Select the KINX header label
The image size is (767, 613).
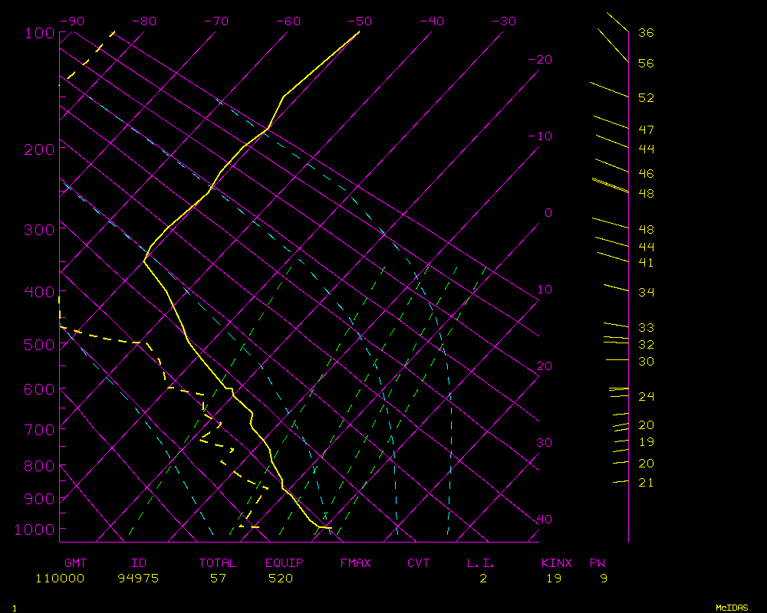point(556,563)
